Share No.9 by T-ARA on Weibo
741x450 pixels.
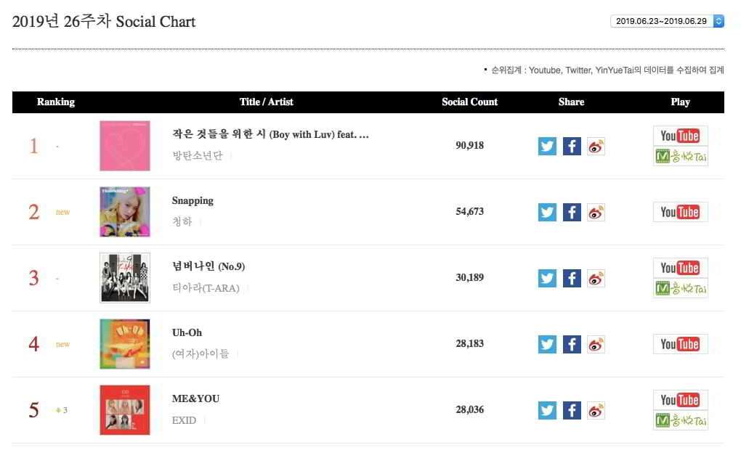[596, 278]
